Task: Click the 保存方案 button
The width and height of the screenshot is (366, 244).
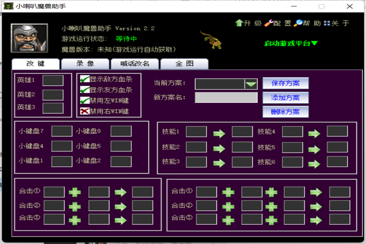Action: click(x=285, y=83)
